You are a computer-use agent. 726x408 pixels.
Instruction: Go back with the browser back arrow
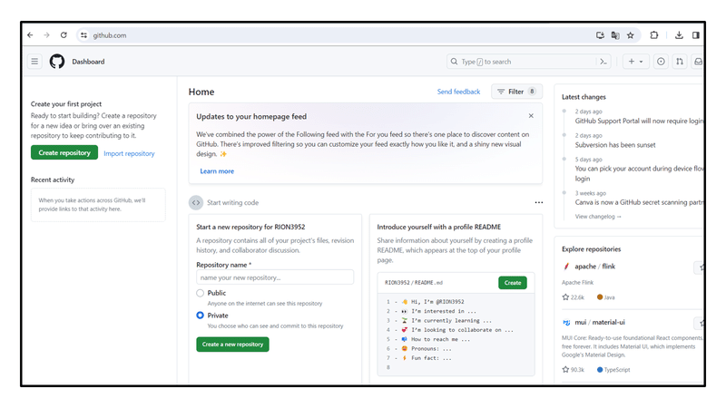click(x=30, y=35)
